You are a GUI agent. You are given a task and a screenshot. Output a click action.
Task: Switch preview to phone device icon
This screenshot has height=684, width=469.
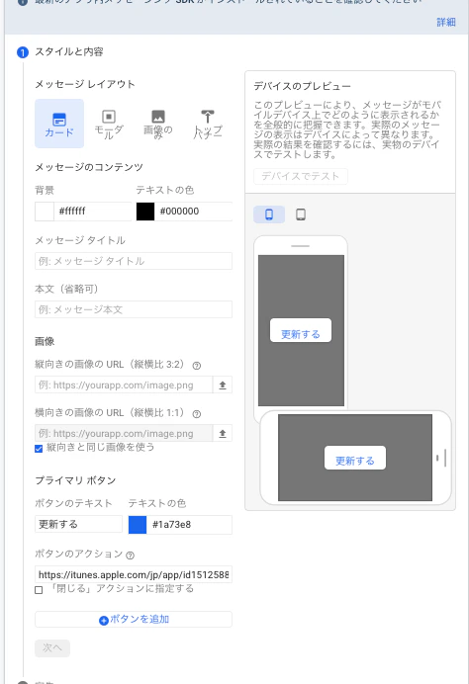point(269,214)
